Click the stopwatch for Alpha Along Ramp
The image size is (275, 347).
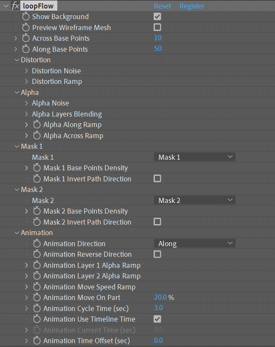point(37,125)
